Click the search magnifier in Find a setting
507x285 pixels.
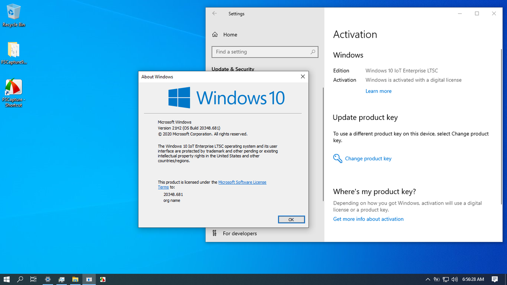pos(313,52)
